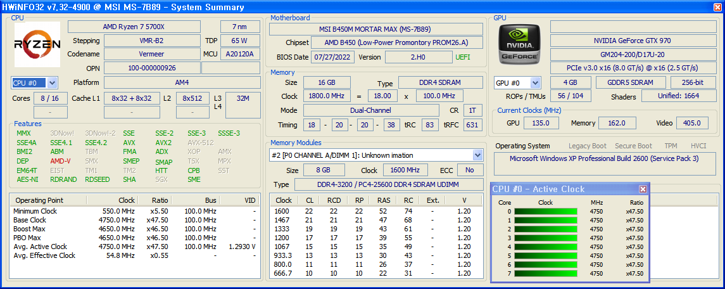The width and height of the screenshot is (725, 289).
Task: Click core 0 clock bar
Action: click(x=546, y=212)
